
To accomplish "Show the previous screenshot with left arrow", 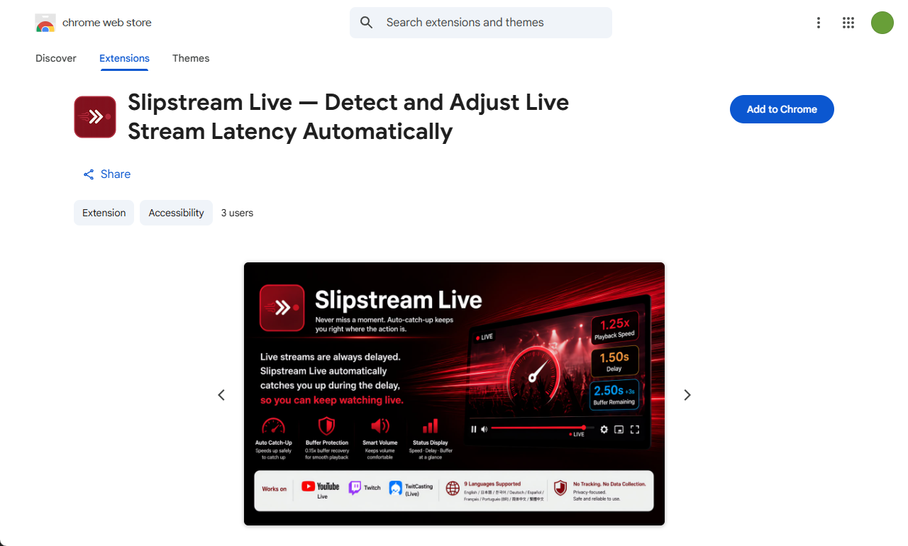I will click(221, 395).
